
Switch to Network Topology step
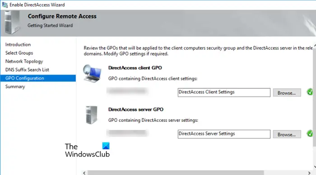point(24,61)
